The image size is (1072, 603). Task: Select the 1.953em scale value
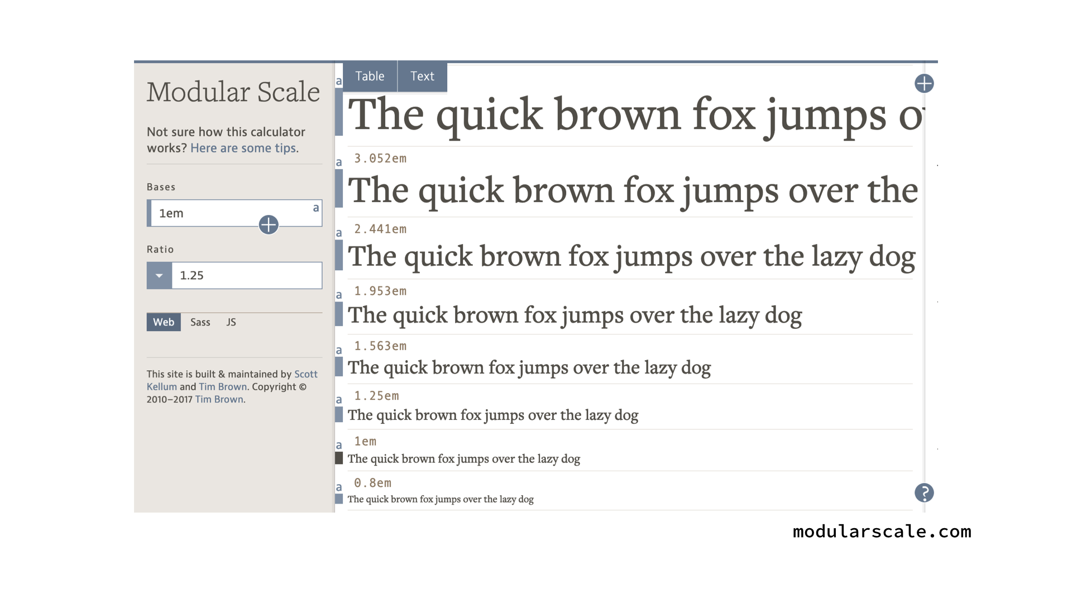pyautogui.click(x=380, y=291)
